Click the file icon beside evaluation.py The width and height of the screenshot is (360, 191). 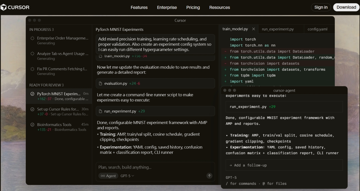click(101, 84)
